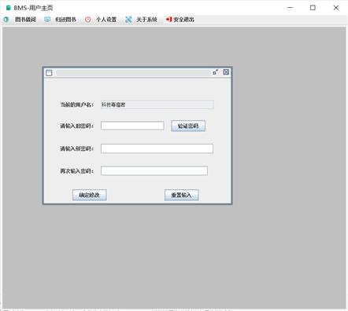Select 安全退出 to log out
Image resolution: width=348 pixels, height=311 pixels.
(x=183, y=20)
